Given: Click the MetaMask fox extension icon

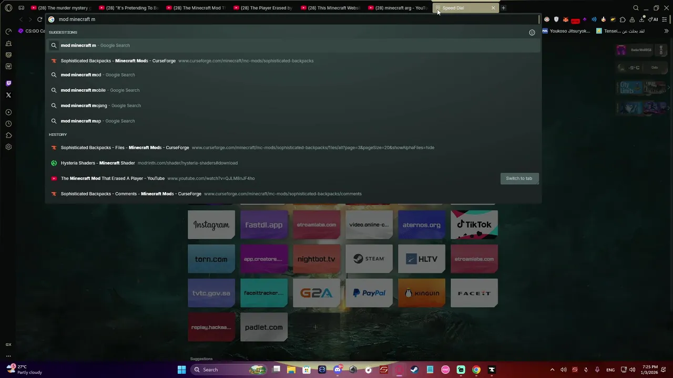Looking at the screenshot, I should 566,19.
